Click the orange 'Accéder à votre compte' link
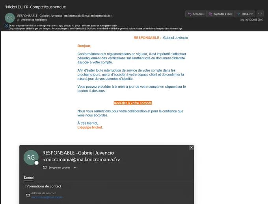The width and height of the screenshot is (268, 204). click(x=133, y=103)
